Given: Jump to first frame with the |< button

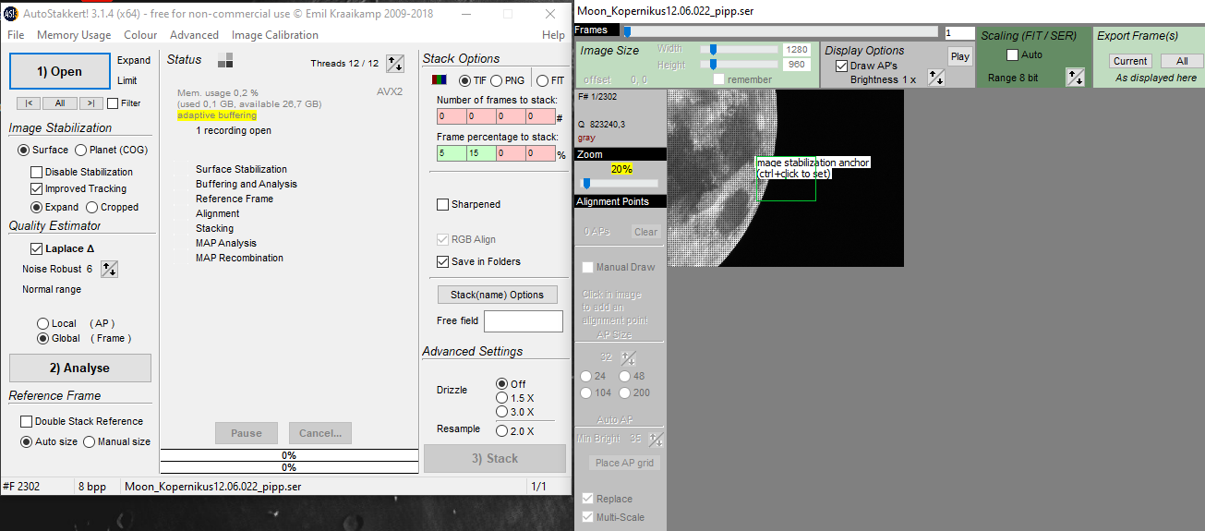Looking at the screenshot, I should (29, 103).
